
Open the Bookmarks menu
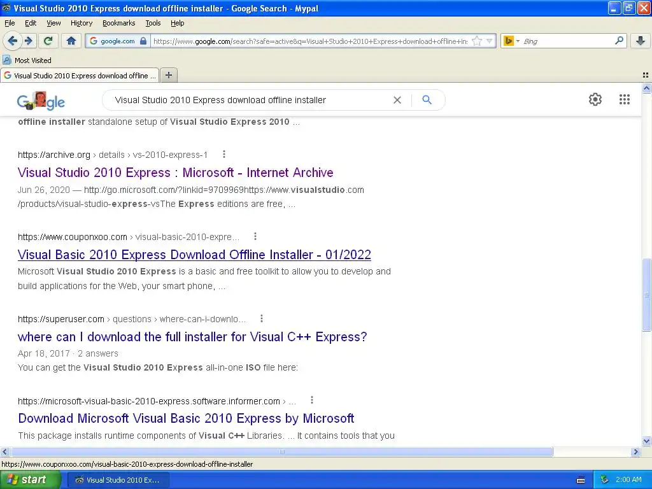pyautogui.click(x=118, y=23)
